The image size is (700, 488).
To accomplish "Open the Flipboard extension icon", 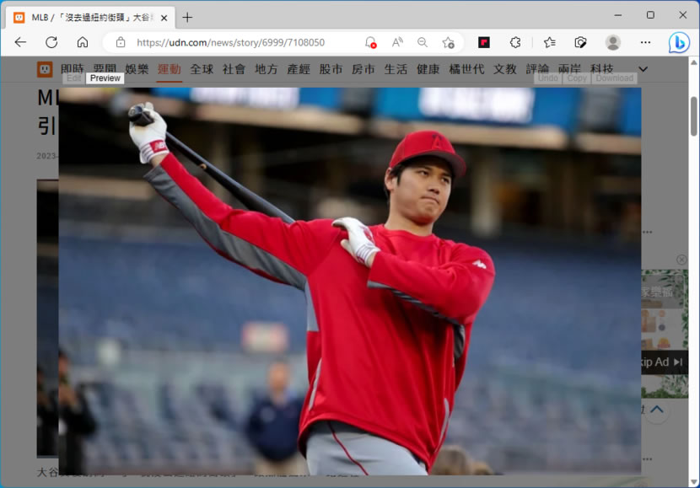I will click(484, 42).
